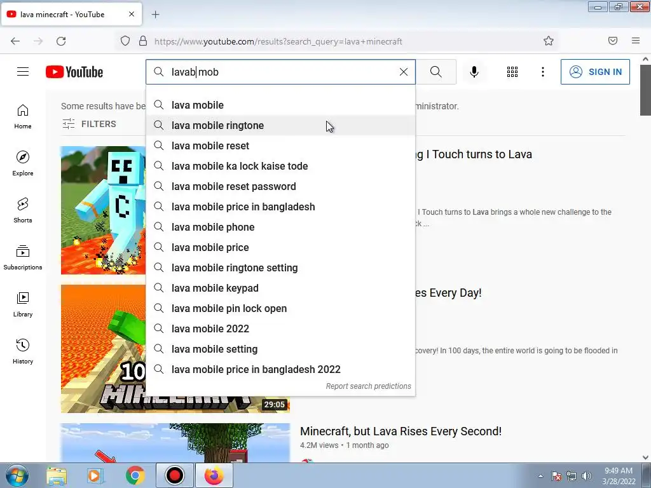Click the volume speaker tray icon
The image size is (651, 488).
(587, 476)
